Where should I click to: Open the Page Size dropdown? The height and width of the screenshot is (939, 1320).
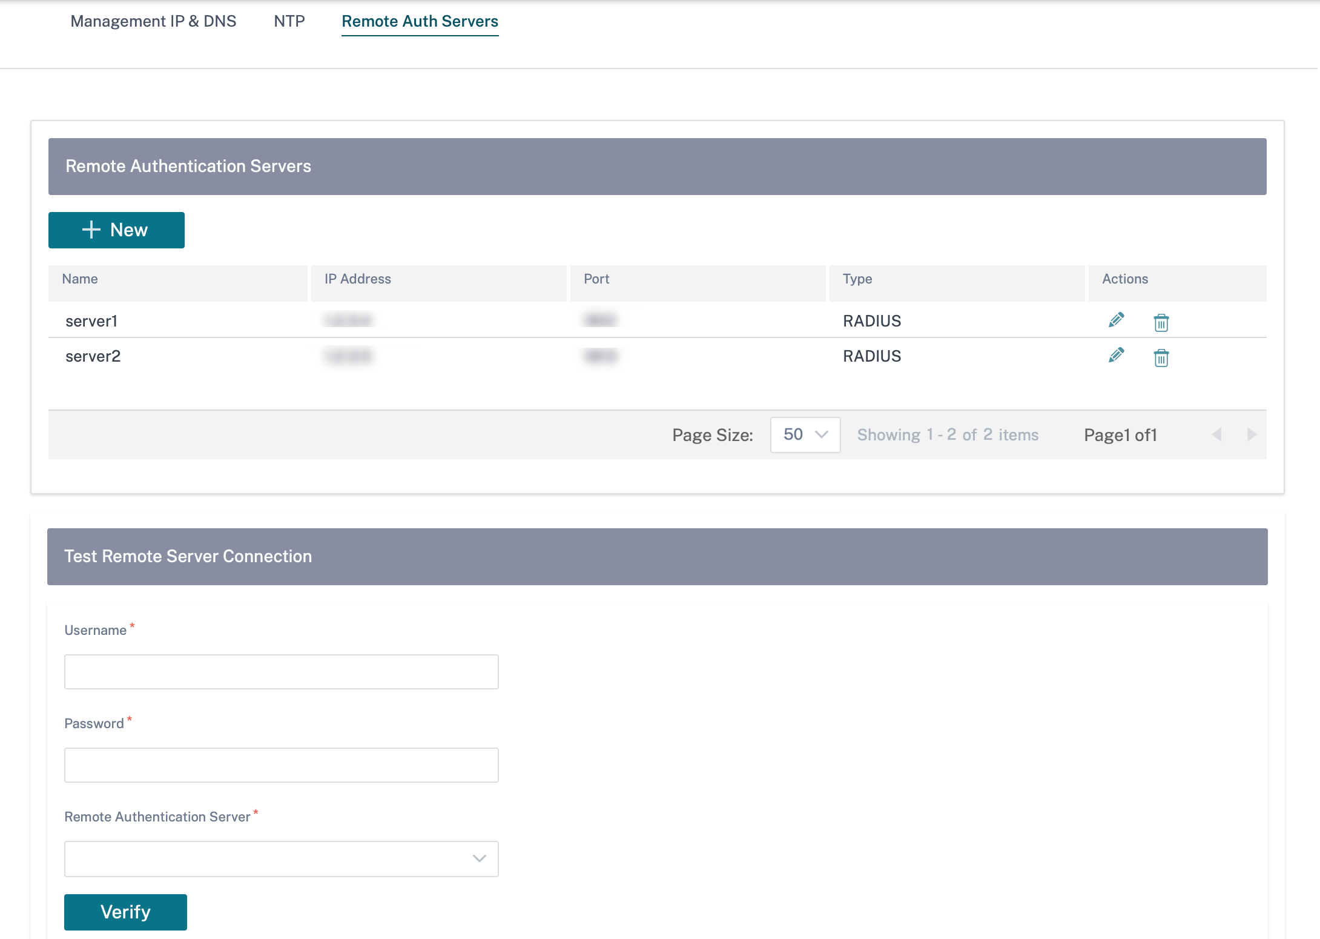805,434
